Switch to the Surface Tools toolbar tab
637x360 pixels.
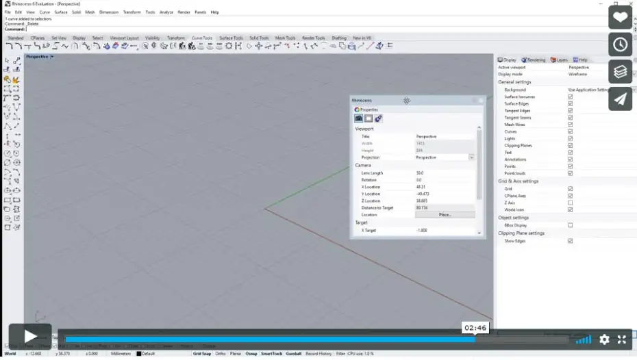pyautogui.click(x=231, y=38)
